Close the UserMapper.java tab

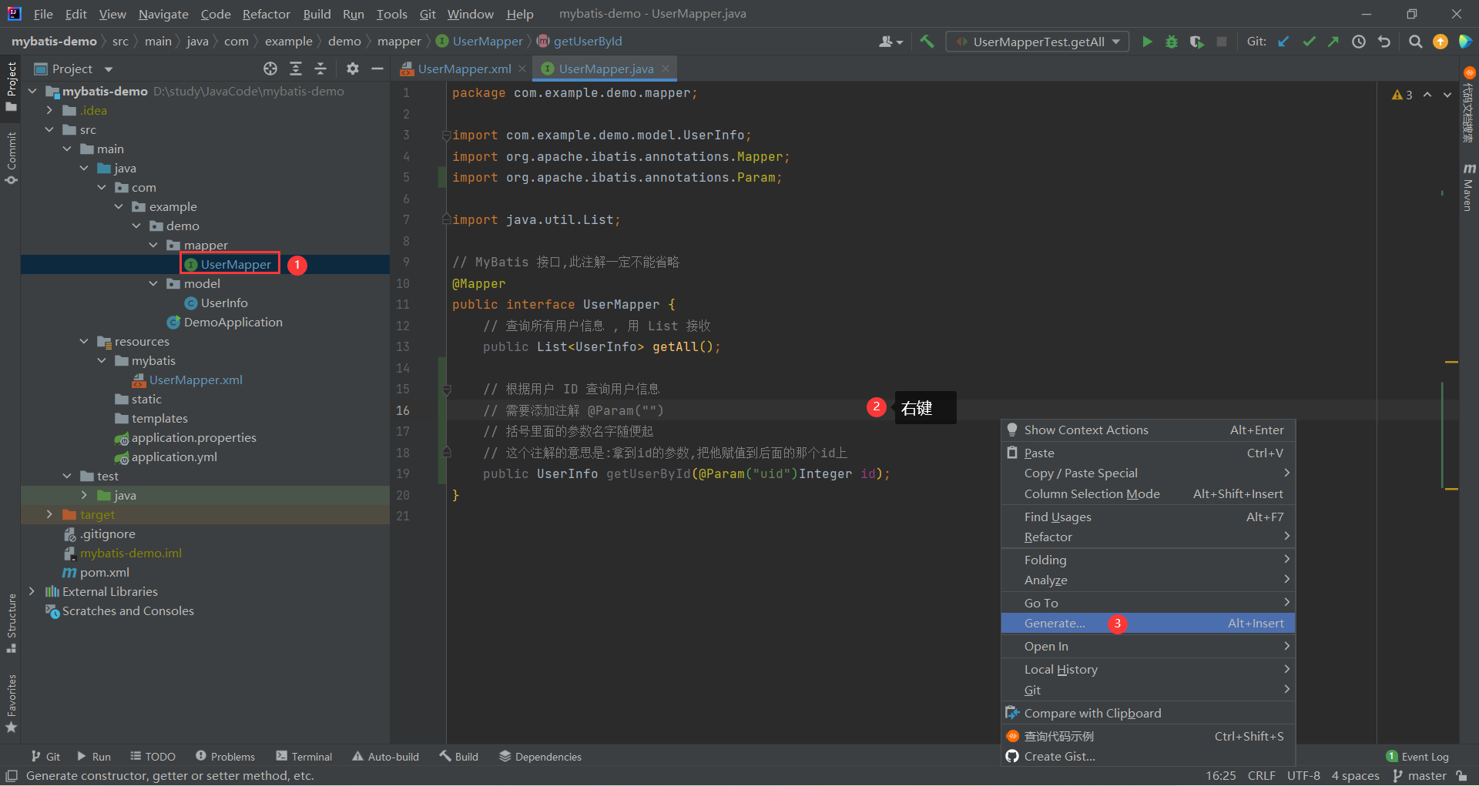(666, 69)
